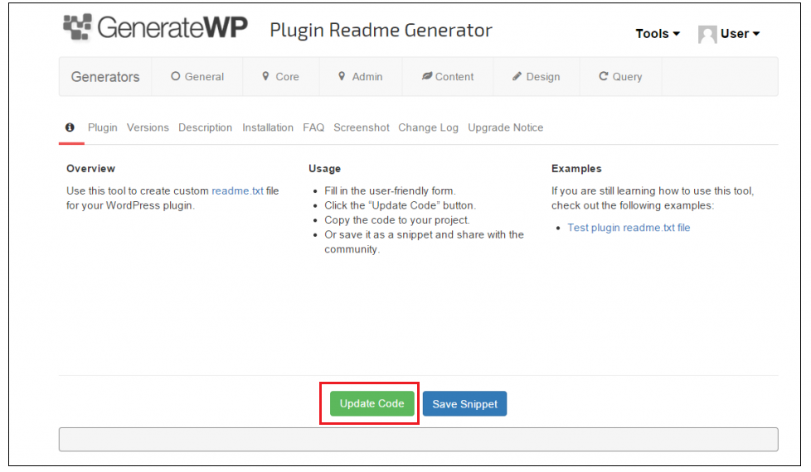The height and width of the screenshot is (472, 811).
Task: Switch to the Versions tab
Action: (148, 128)
